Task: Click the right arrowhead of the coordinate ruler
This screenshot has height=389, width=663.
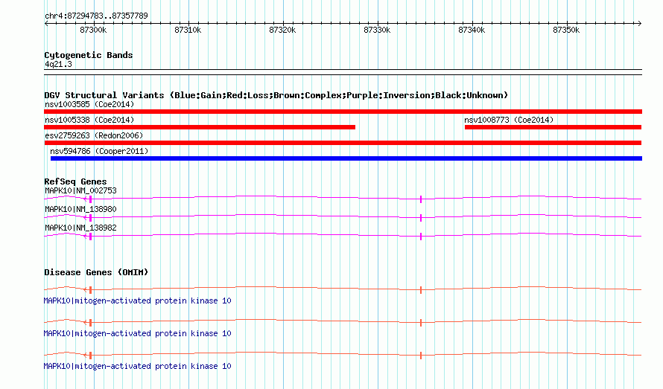Action: 639,24
